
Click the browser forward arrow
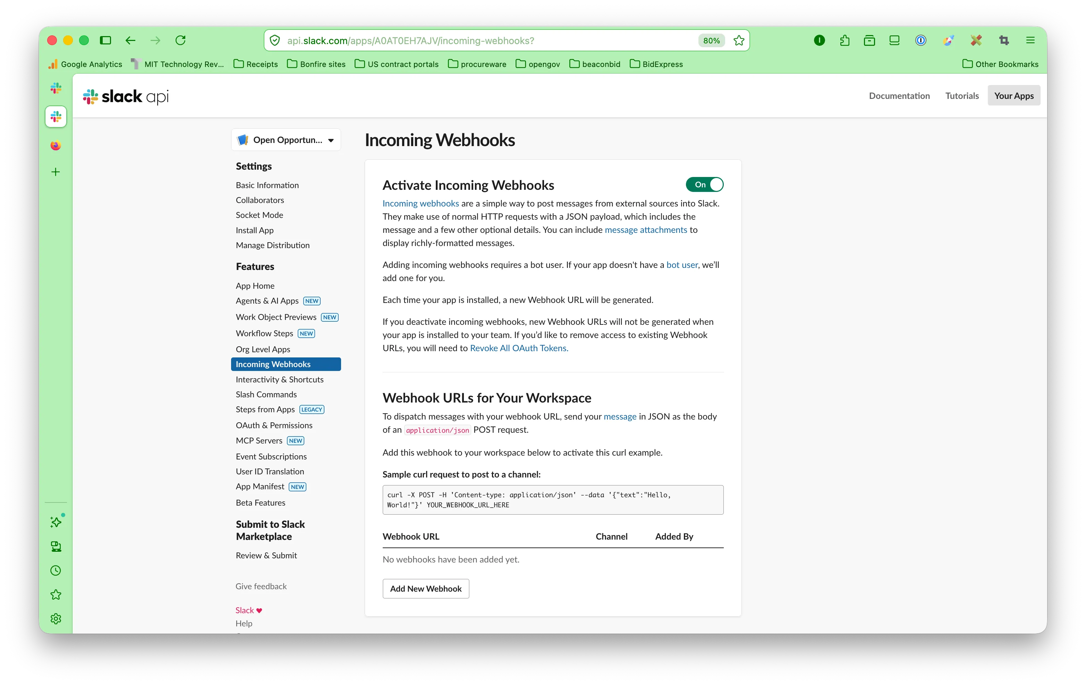coord(155,40)
